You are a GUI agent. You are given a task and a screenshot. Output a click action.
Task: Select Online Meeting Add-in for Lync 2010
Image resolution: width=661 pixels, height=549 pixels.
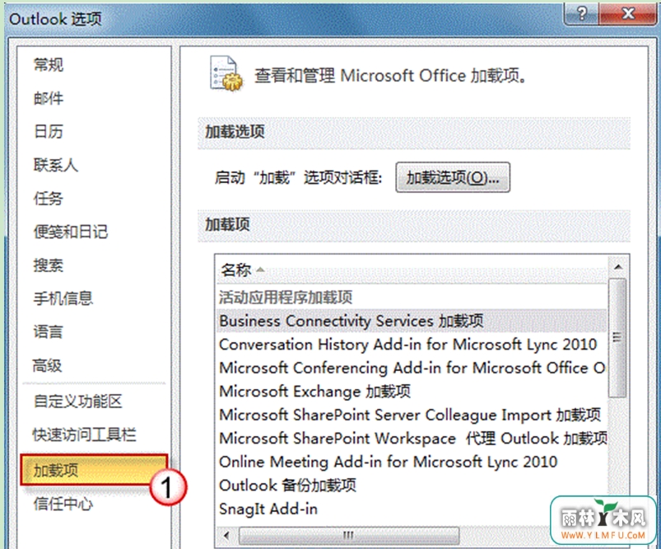click(412, 462)
